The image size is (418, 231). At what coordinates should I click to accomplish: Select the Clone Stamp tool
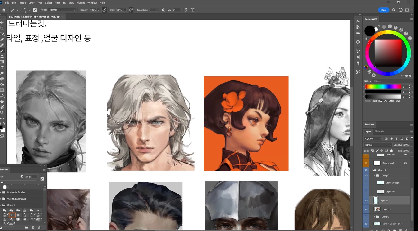[x=2, y=56]
